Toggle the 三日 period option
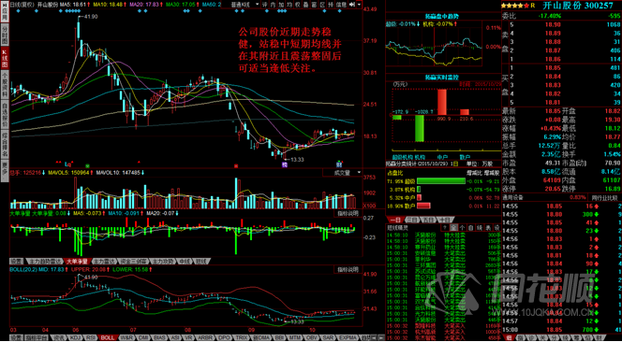 coord(412,221)
